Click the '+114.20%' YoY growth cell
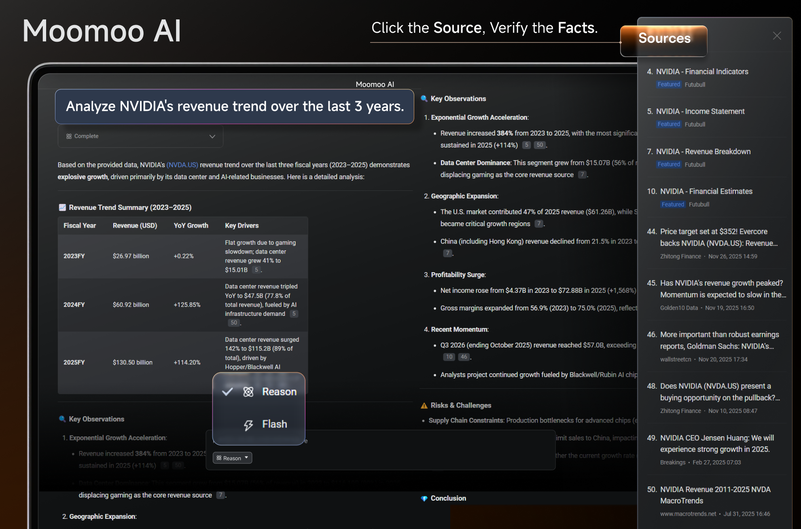This screenshot has height=529, width=801. coord(187,362)
